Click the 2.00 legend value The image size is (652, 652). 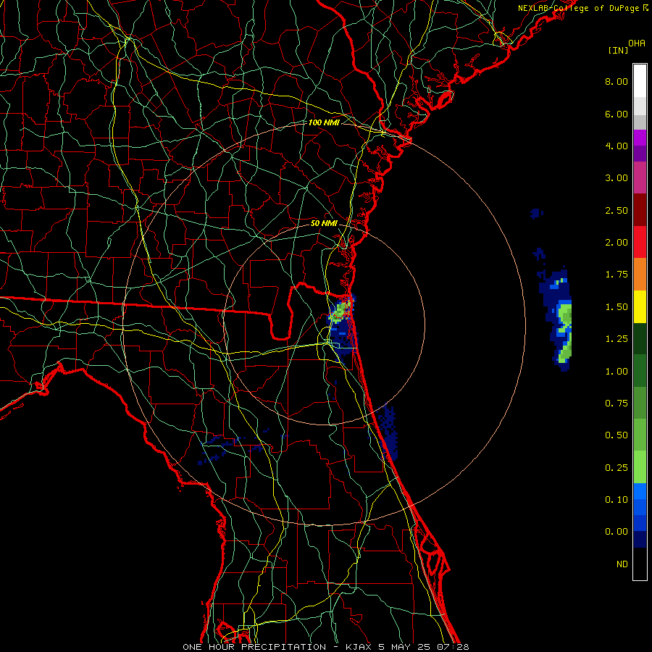tap(617, 243)
